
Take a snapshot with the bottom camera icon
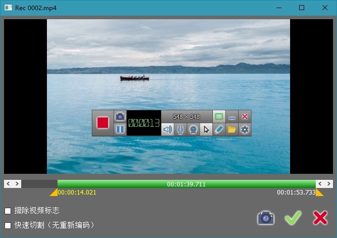point(266,218)
